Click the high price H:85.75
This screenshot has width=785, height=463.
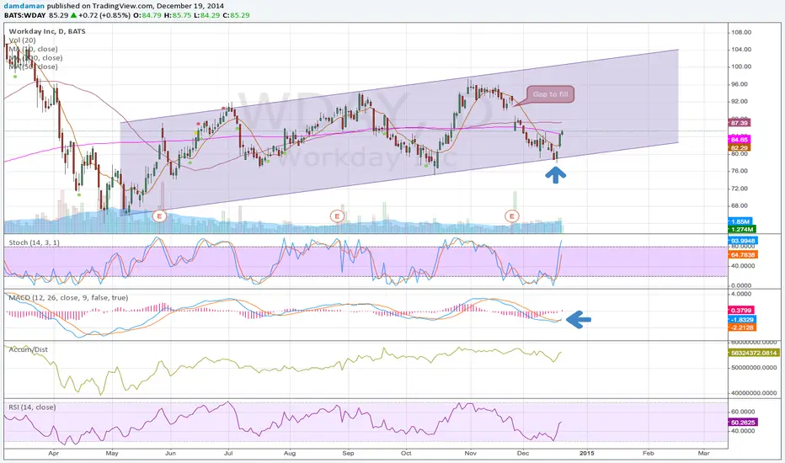pyautogui.click(x=178, y=15)
